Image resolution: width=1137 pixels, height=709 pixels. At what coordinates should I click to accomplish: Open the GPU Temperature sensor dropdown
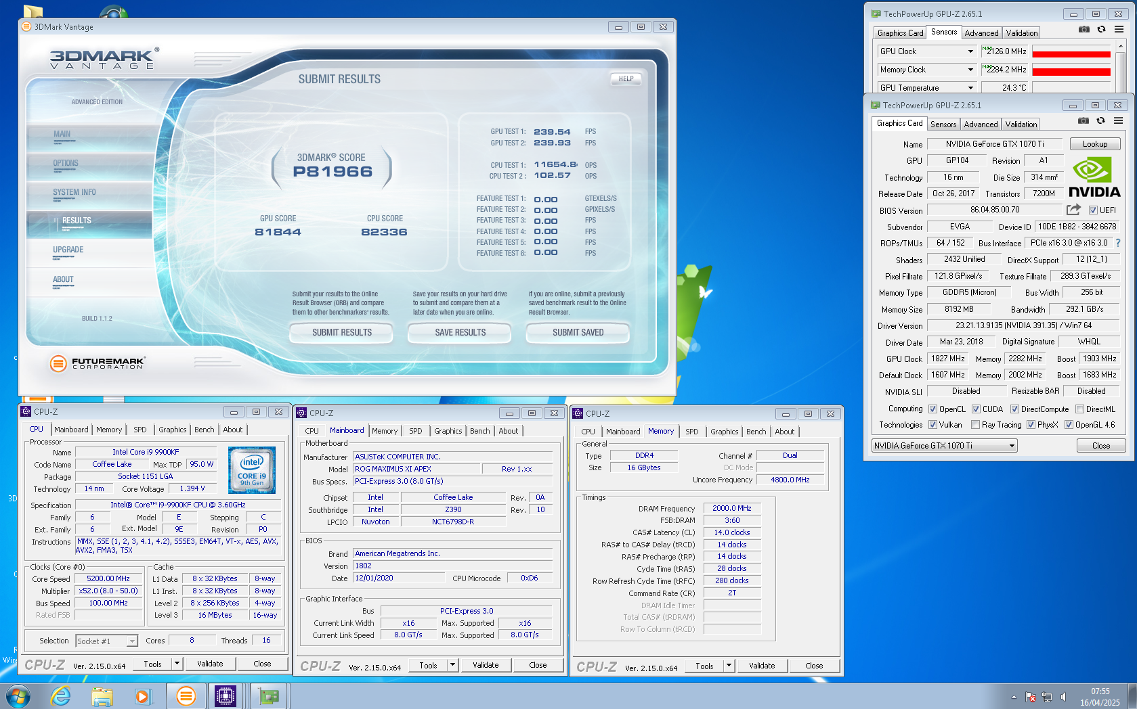click(x=926, y=88)
